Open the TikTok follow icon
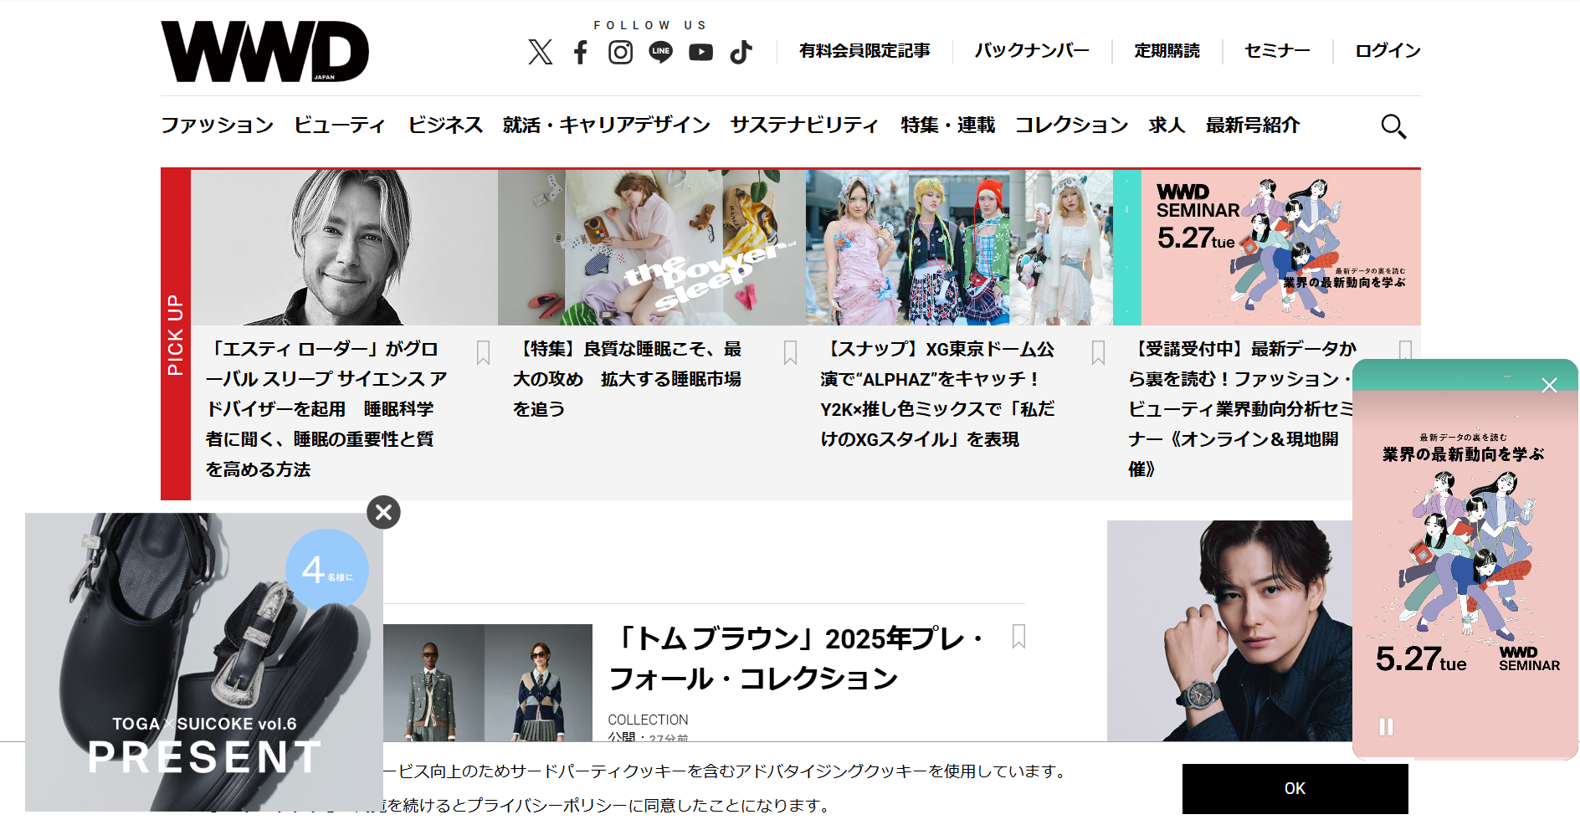 pos(741,52)
